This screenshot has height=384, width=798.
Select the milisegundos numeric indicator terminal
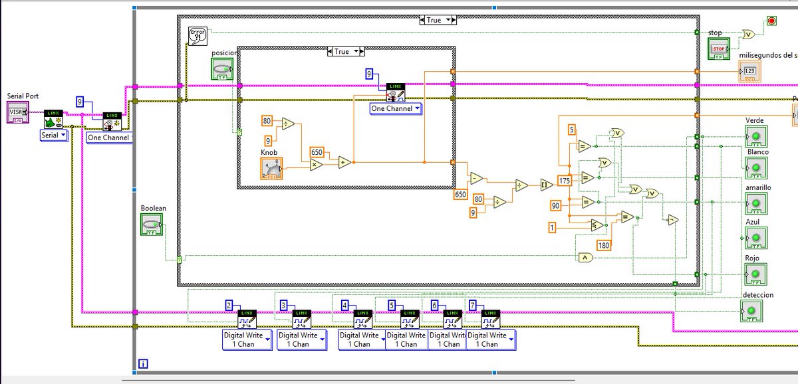click(749, 71)
